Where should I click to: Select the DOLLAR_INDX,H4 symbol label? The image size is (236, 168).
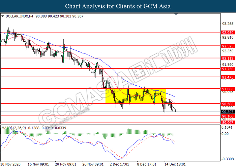coord(19,16)
